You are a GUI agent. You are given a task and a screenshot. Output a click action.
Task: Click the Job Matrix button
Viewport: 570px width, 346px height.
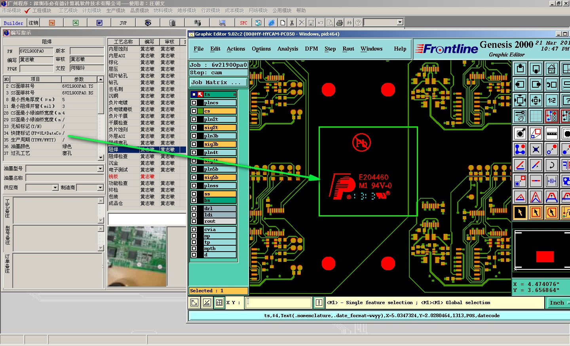click(218, 83)
